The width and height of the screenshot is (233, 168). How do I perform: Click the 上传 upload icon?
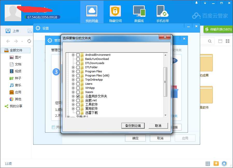(8, 31)
